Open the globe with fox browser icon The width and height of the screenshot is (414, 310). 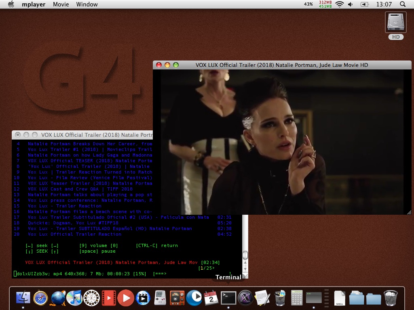pos(57,298)
